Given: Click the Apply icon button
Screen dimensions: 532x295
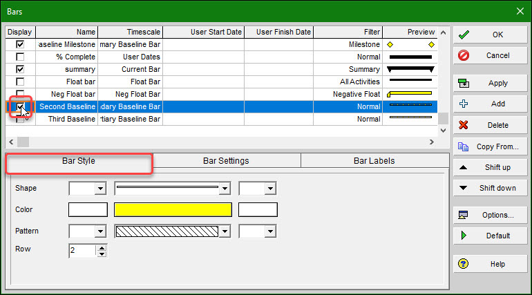Looking at the screenshot, I should click(x=464, y=84).
